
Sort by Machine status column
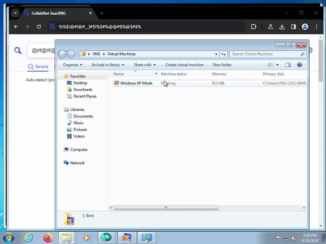coord(174,74)
